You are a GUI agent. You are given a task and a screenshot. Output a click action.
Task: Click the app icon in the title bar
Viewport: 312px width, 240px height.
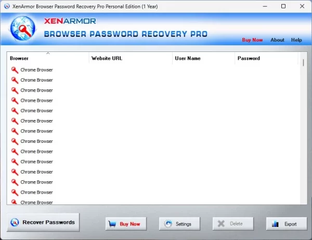point(7,6)
